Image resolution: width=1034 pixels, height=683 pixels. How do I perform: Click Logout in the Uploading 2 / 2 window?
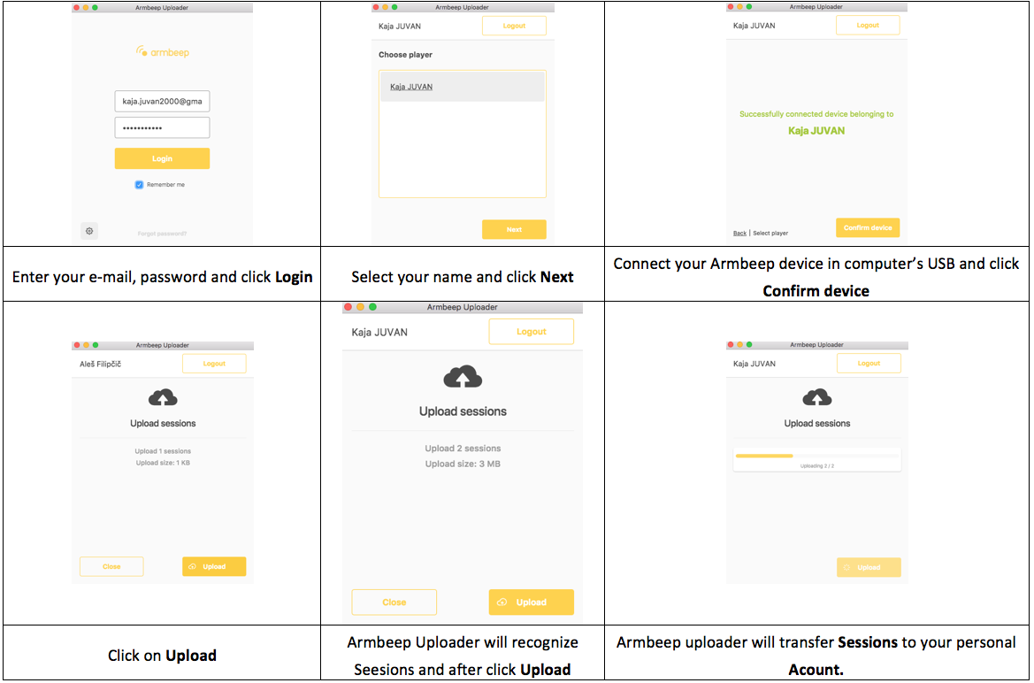pyautogui.click(x=869, y=363)
